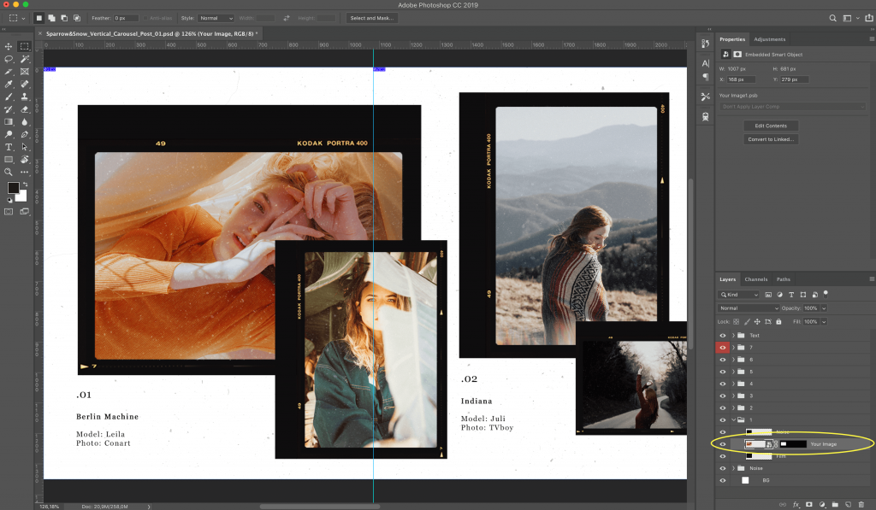Select the Magic Wand tool
Screen dimensions: 876x510
(x=25, y=59)
